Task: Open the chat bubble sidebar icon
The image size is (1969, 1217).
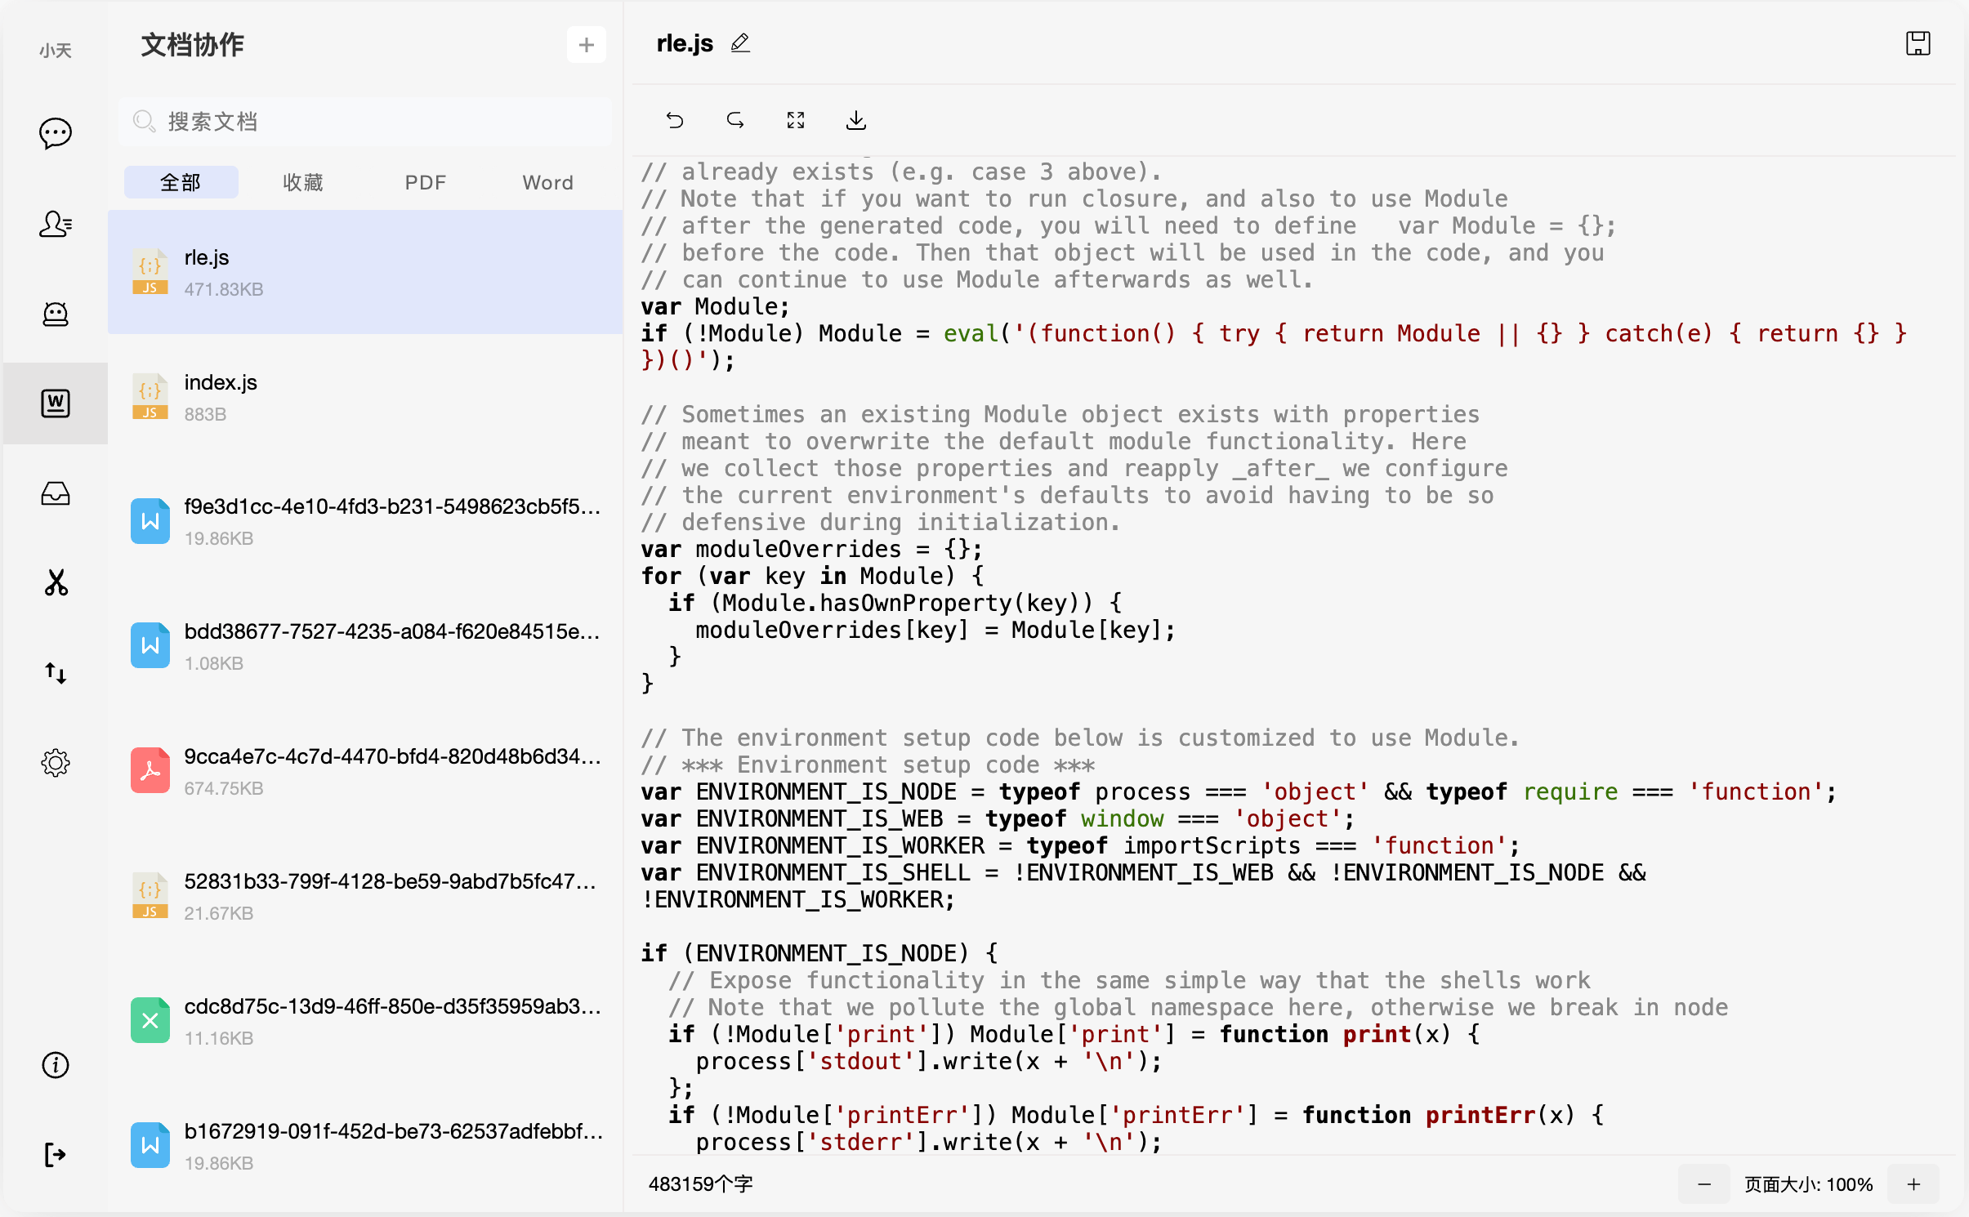Action: [56, 133]
